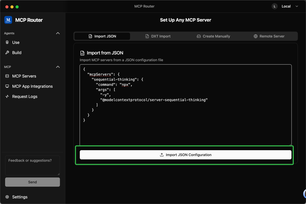Open the Remote Server tab

[x=269, y=36]
